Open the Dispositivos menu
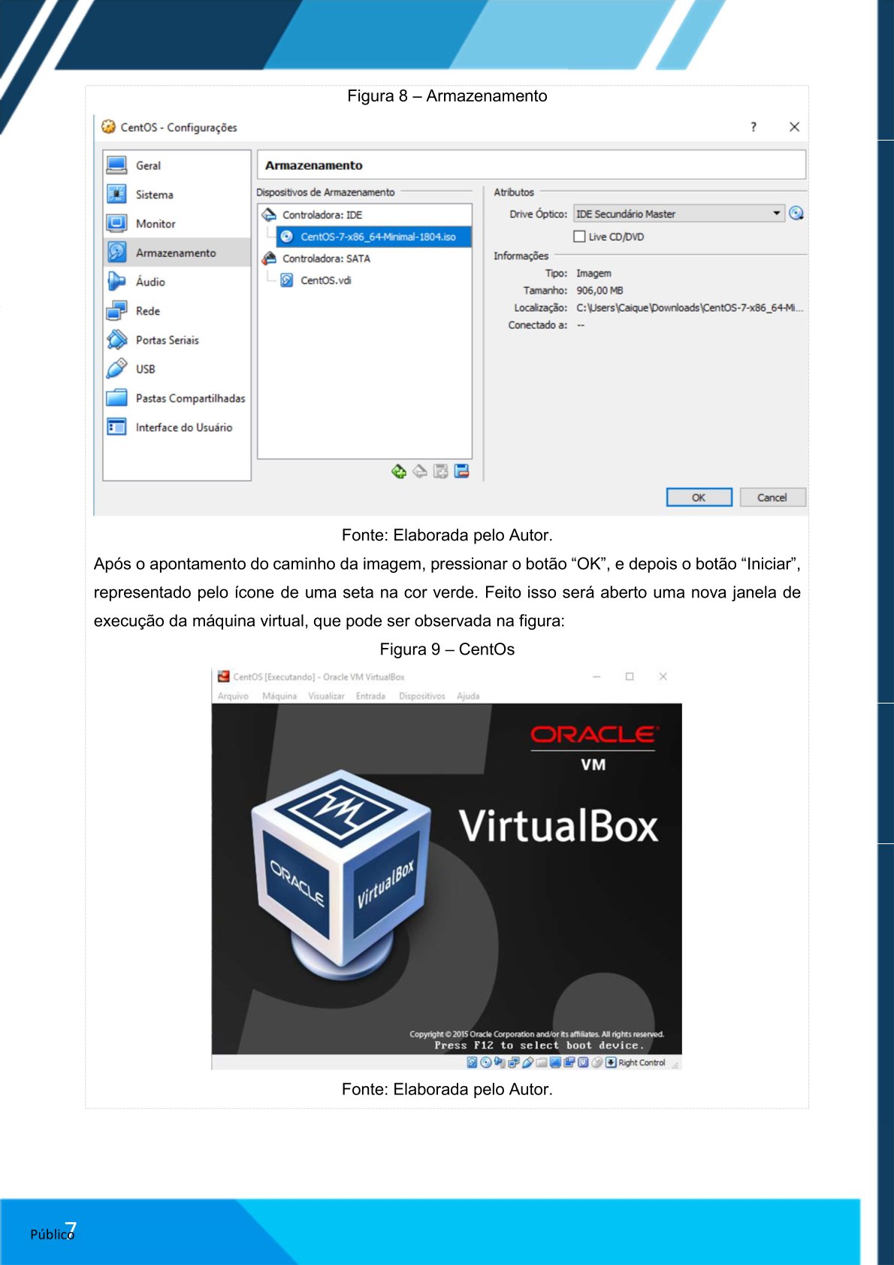Image resolution: width=894 pixels, height=1265 pixels. click(421, 696)
